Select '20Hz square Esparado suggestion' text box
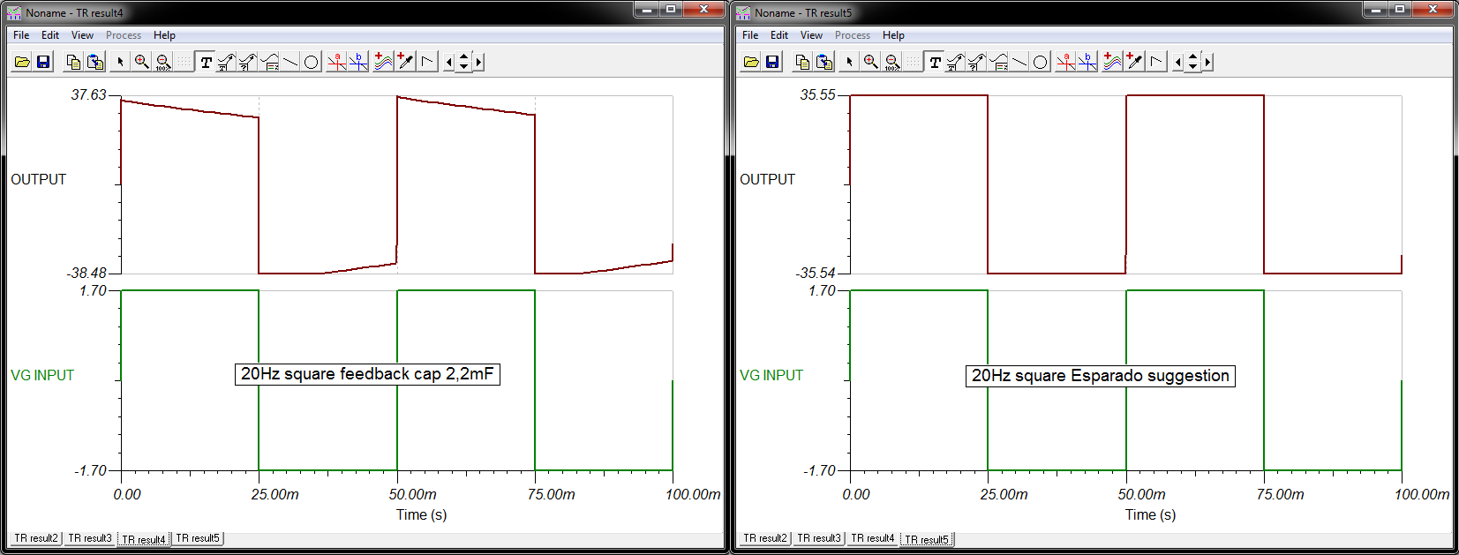The height and width of the screenshot is (555, 1459). 1100,376
